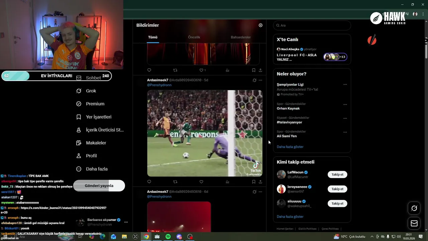Open Spotify from the taskbar
This screenshot has height=241, width=428.
point(168,237)
